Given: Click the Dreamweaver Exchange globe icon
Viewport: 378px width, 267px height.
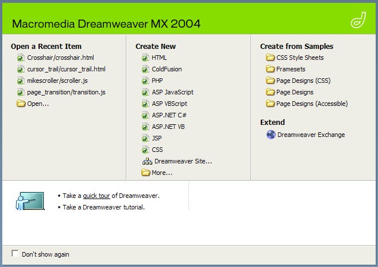Looking at the screenshot, I should click(x=271, y=135).
